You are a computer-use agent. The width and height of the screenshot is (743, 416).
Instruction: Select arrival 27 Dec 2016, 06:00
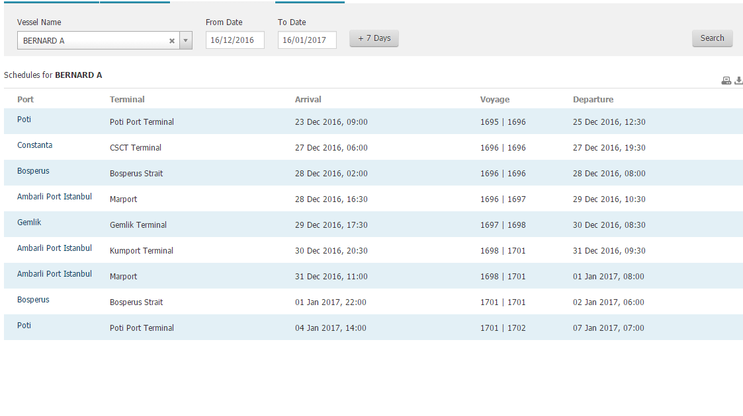[331, 147]
